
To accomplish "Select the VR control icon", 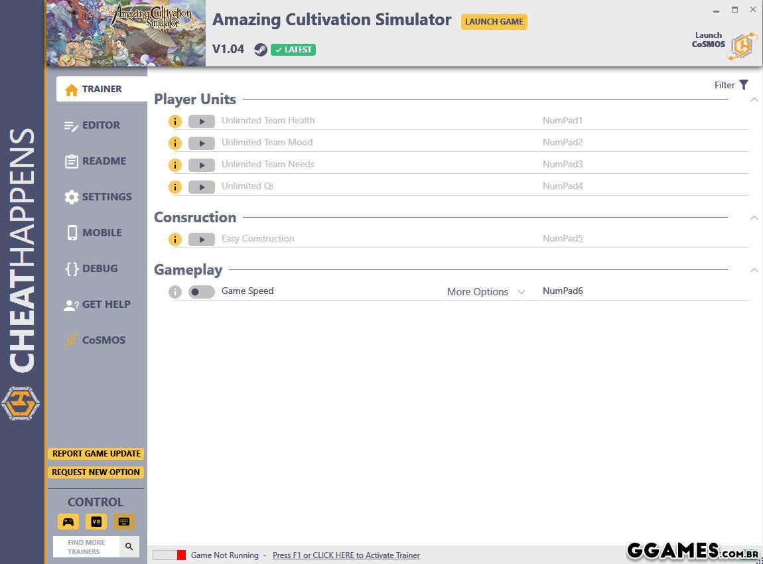I will pos(96,522).
